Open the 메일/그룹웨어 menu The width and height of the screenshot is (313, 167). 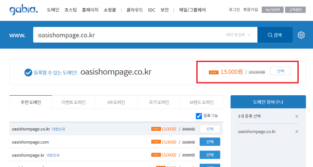pos(193,10)
